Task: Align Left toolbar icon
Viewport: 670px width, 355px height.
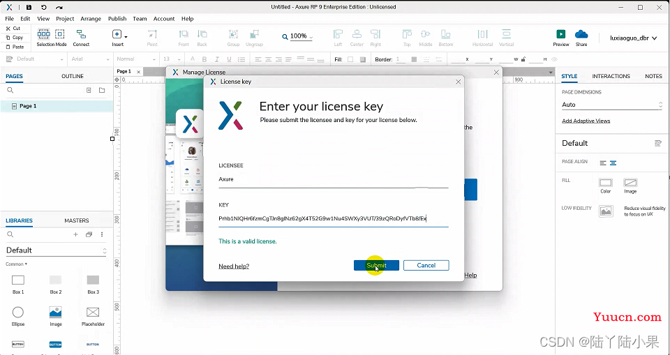Action: pos(338,34)
